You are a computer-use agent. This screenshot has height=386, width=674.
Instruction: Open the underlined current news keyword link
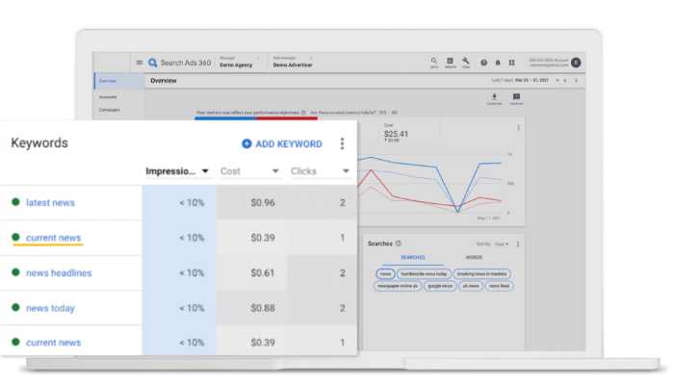[x=53, y=238]
